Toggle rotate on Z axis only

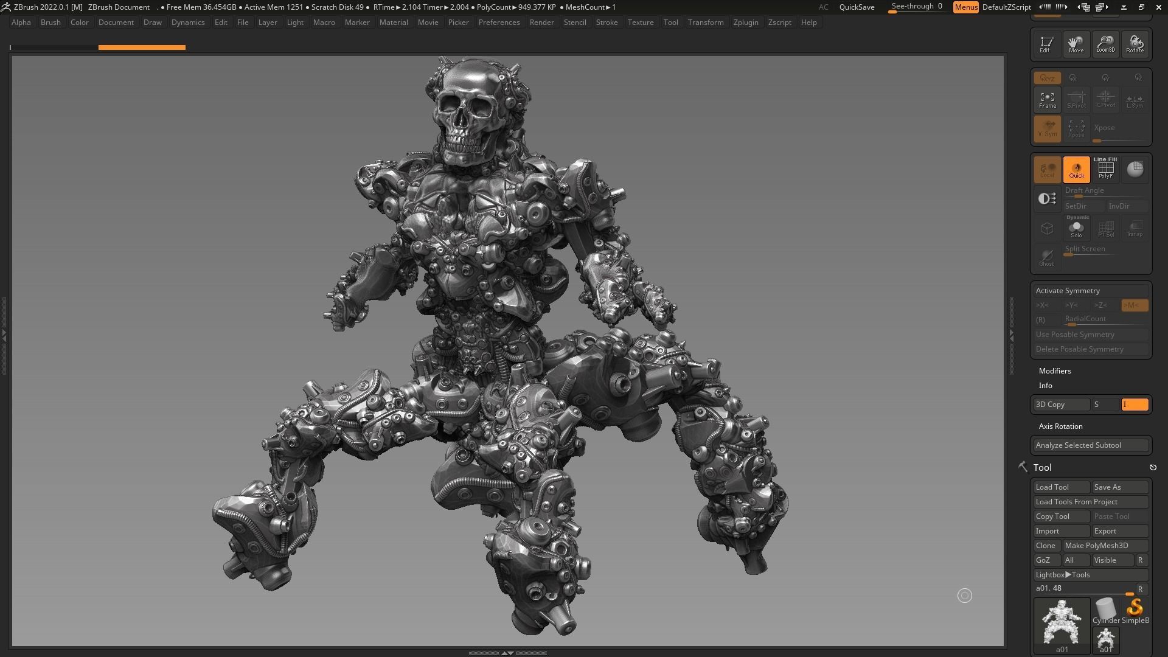coord(1138,78)
